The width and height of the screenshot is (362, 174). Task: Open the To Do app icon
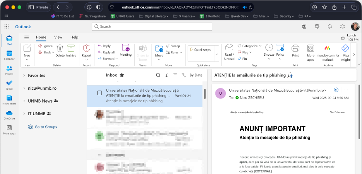9,84
